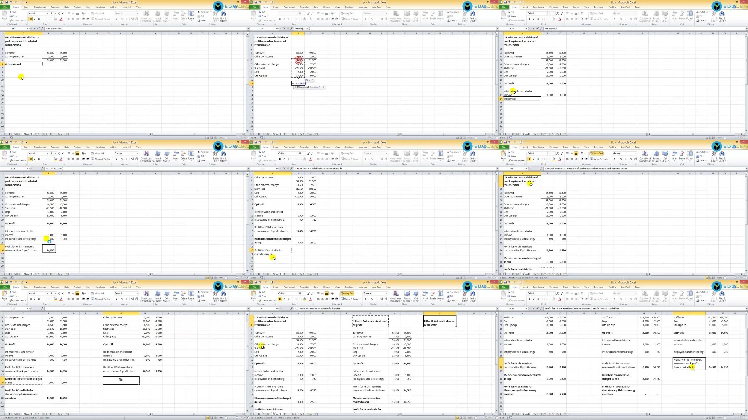The height and width of the screenshot is (420, 748).
Task: Click Sort & Filter in the window with Name Box K16
Action: 714,297
